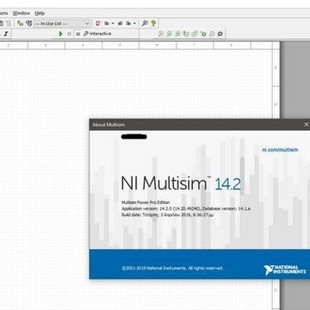Place a digital probe
This screenshot has width=310, height=310.
tap(212, 34)
